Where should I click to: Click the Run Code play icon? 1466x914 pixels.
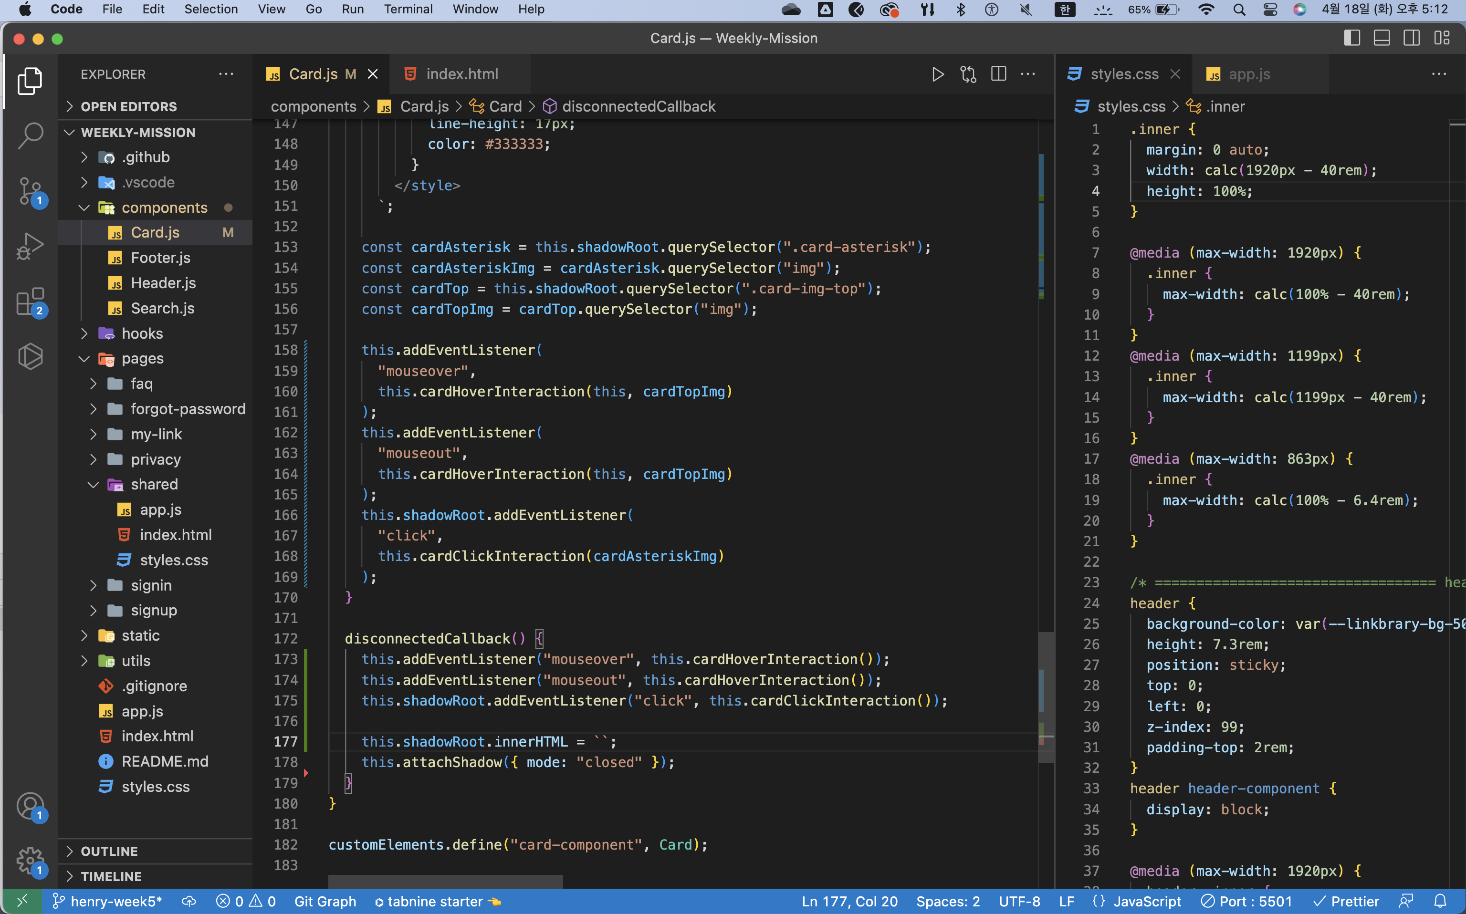tap(938, 74)
